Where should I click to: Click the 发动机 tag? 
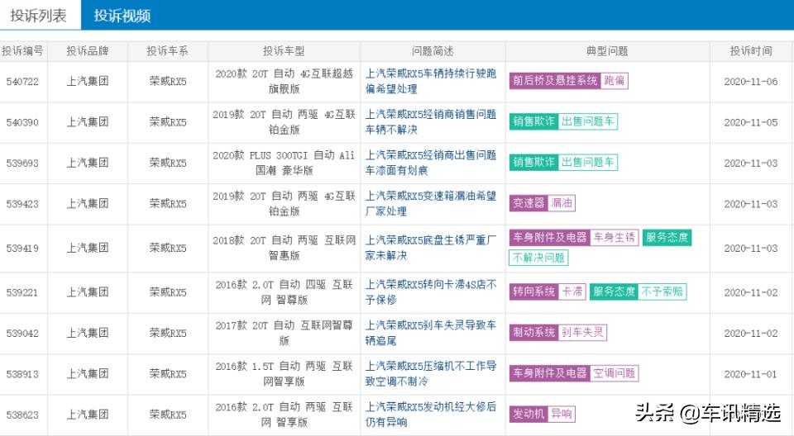(x=529, y=415)
